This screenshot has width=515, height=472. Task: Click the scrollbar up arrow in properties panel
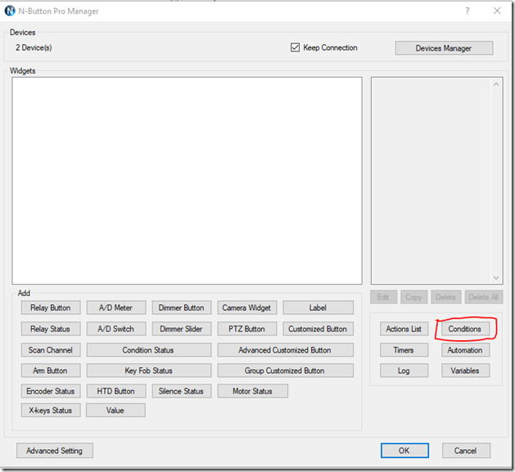point(496,84)
